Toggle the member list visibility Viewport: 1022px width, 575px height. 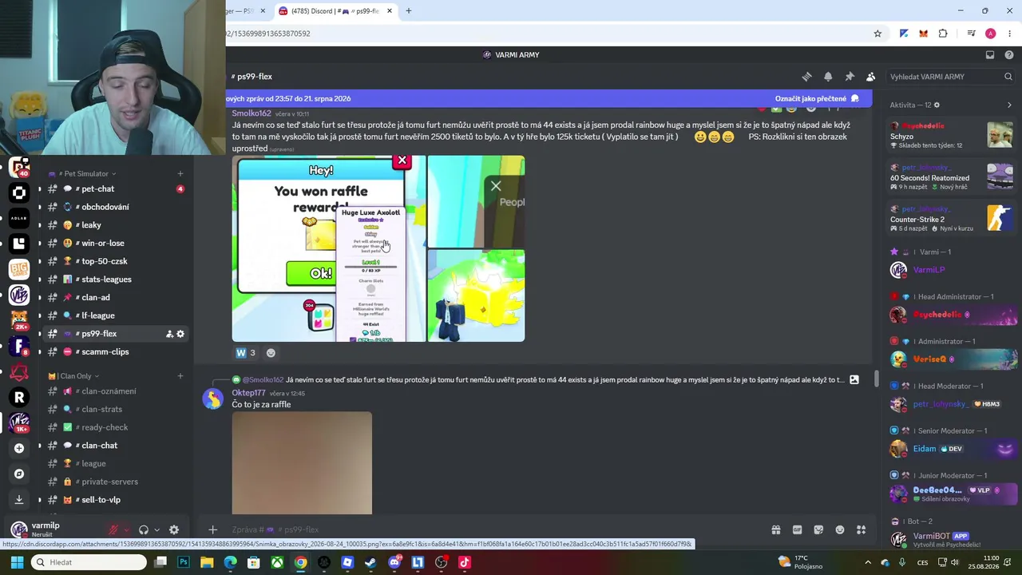(x=871, y=77)
